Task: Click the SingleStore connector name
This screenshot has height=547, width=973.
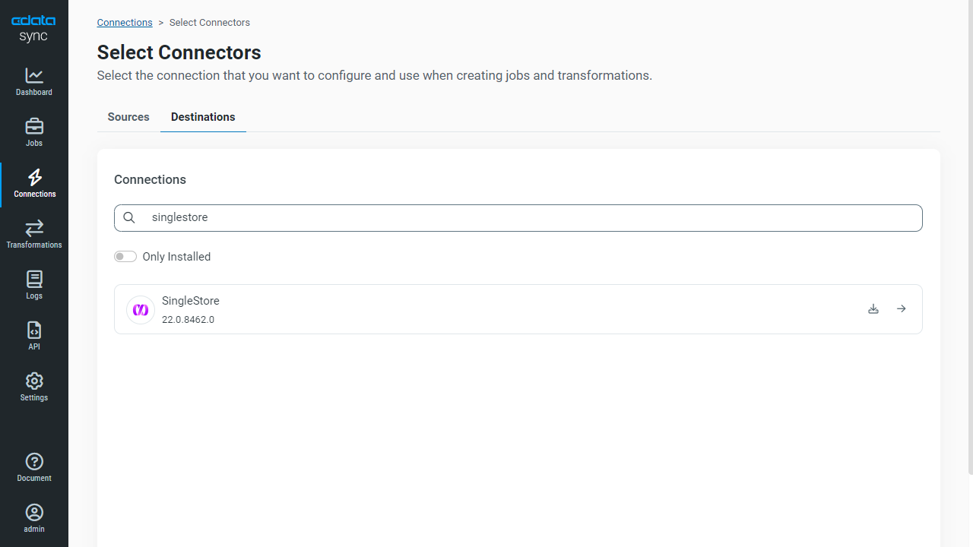Action: tap(191, 301)
